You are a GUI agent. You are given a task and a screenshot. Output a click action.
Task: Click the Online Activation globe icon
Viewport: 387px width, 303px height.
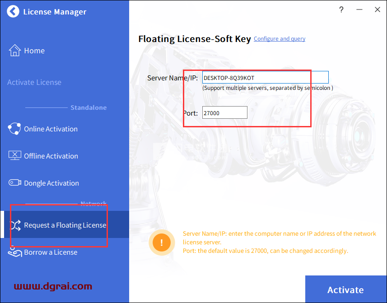coord(14,129)
